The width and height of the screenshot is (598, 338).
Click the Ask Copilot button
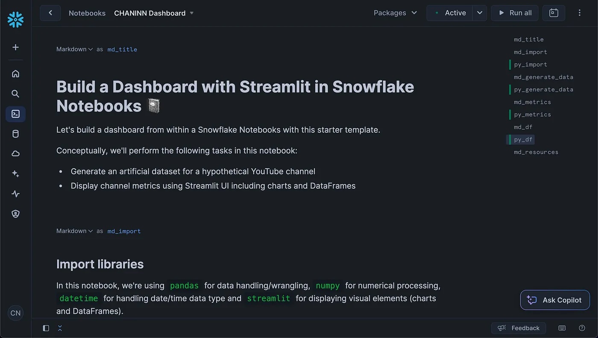pos(555,300)
